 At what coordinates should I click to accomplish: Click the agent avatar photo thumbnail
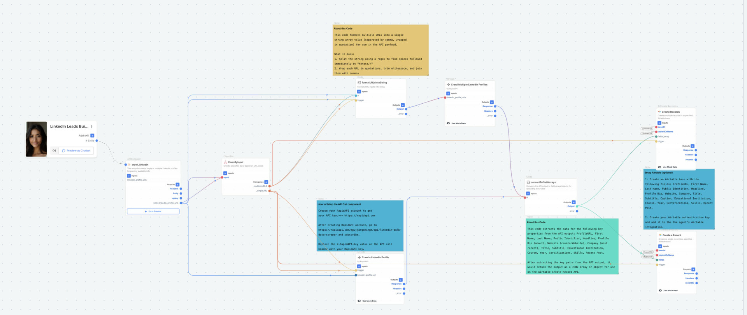click(x=36, y=139)
